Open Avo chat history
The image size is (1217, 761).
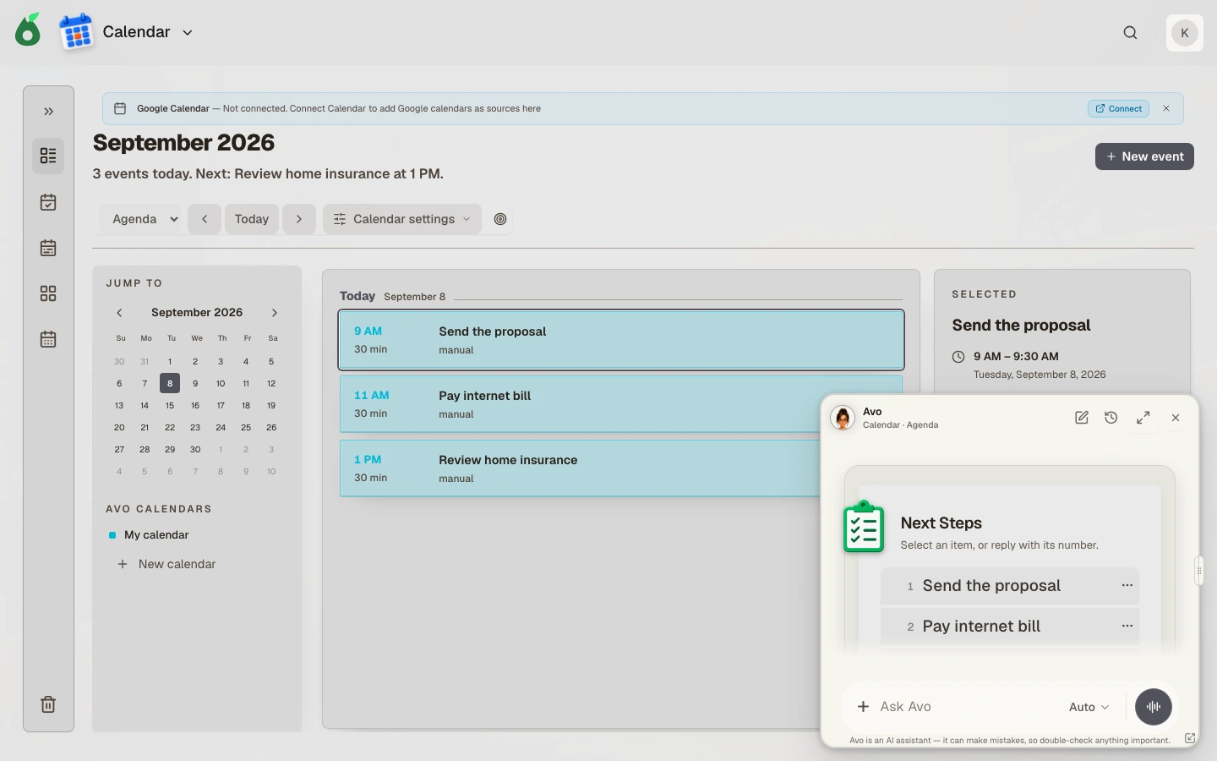click(1111, 418)
